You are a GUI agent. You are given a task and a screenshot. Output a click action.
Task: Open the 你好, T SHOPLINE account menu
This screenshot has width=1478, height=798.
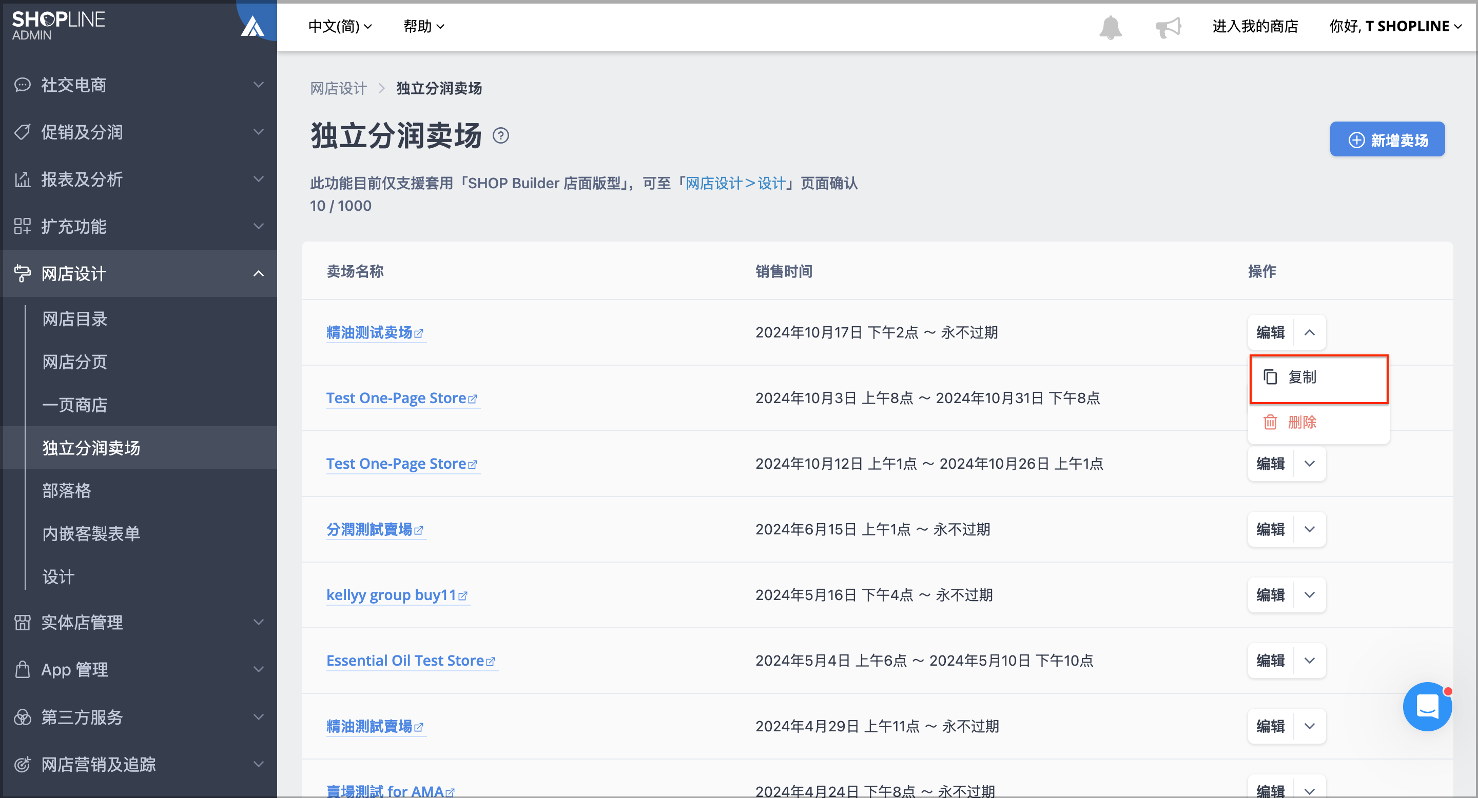1395,26
